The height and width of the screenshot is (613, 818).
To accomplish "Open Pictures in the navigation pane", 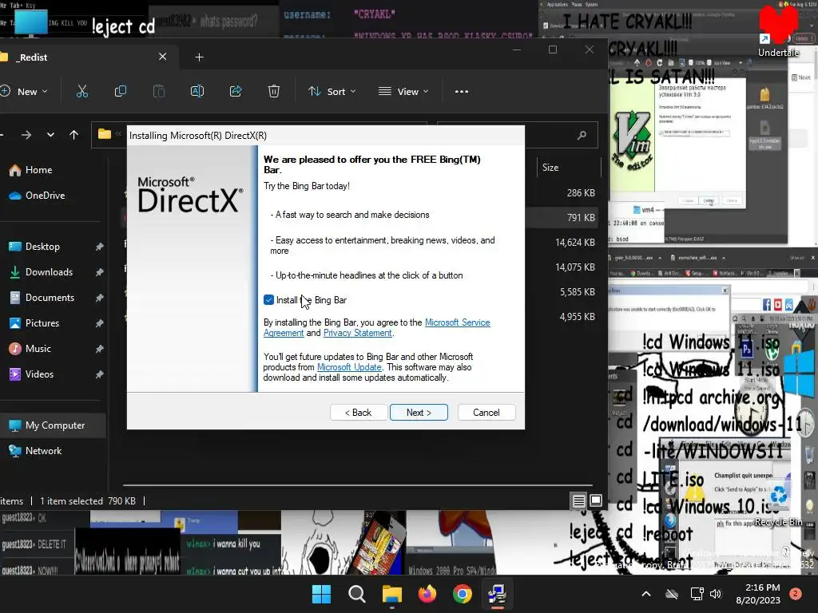I will tap(42, 323).
